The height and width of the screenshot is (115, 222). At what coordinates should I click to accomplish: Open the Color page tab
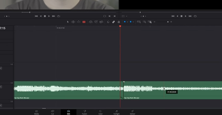[x=101, y=112]
